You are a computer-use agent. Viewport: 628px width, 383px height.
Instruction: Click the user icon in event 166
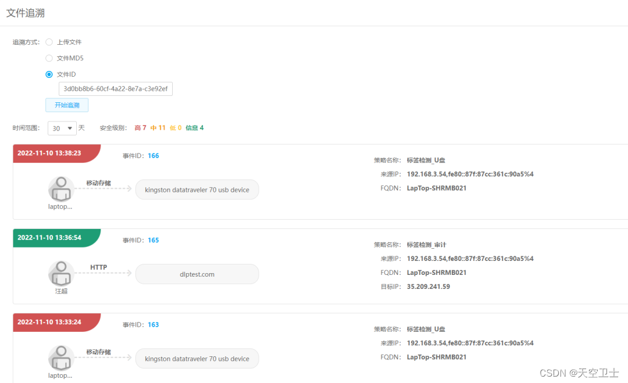pos(61,189)
